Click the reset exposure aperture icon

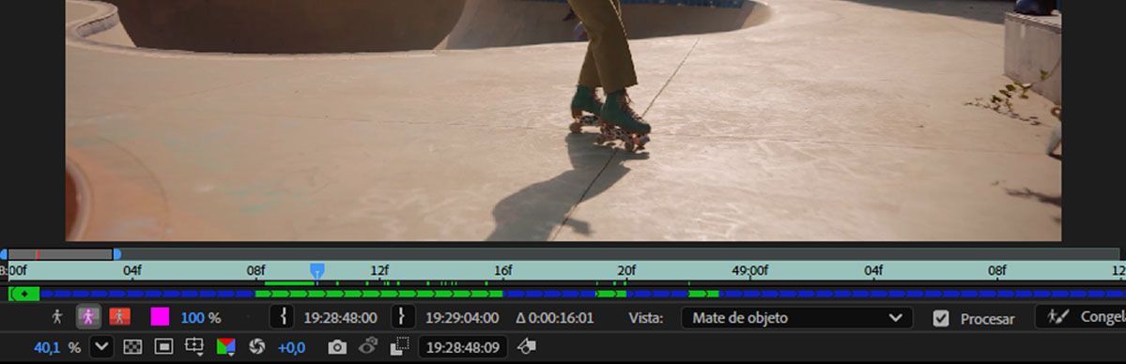pos(256,347)
